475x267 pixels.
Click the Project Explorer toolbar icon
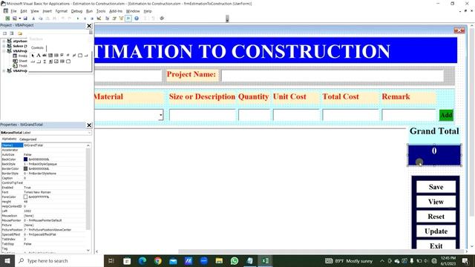pyautogui.click(x=107, y=18)
